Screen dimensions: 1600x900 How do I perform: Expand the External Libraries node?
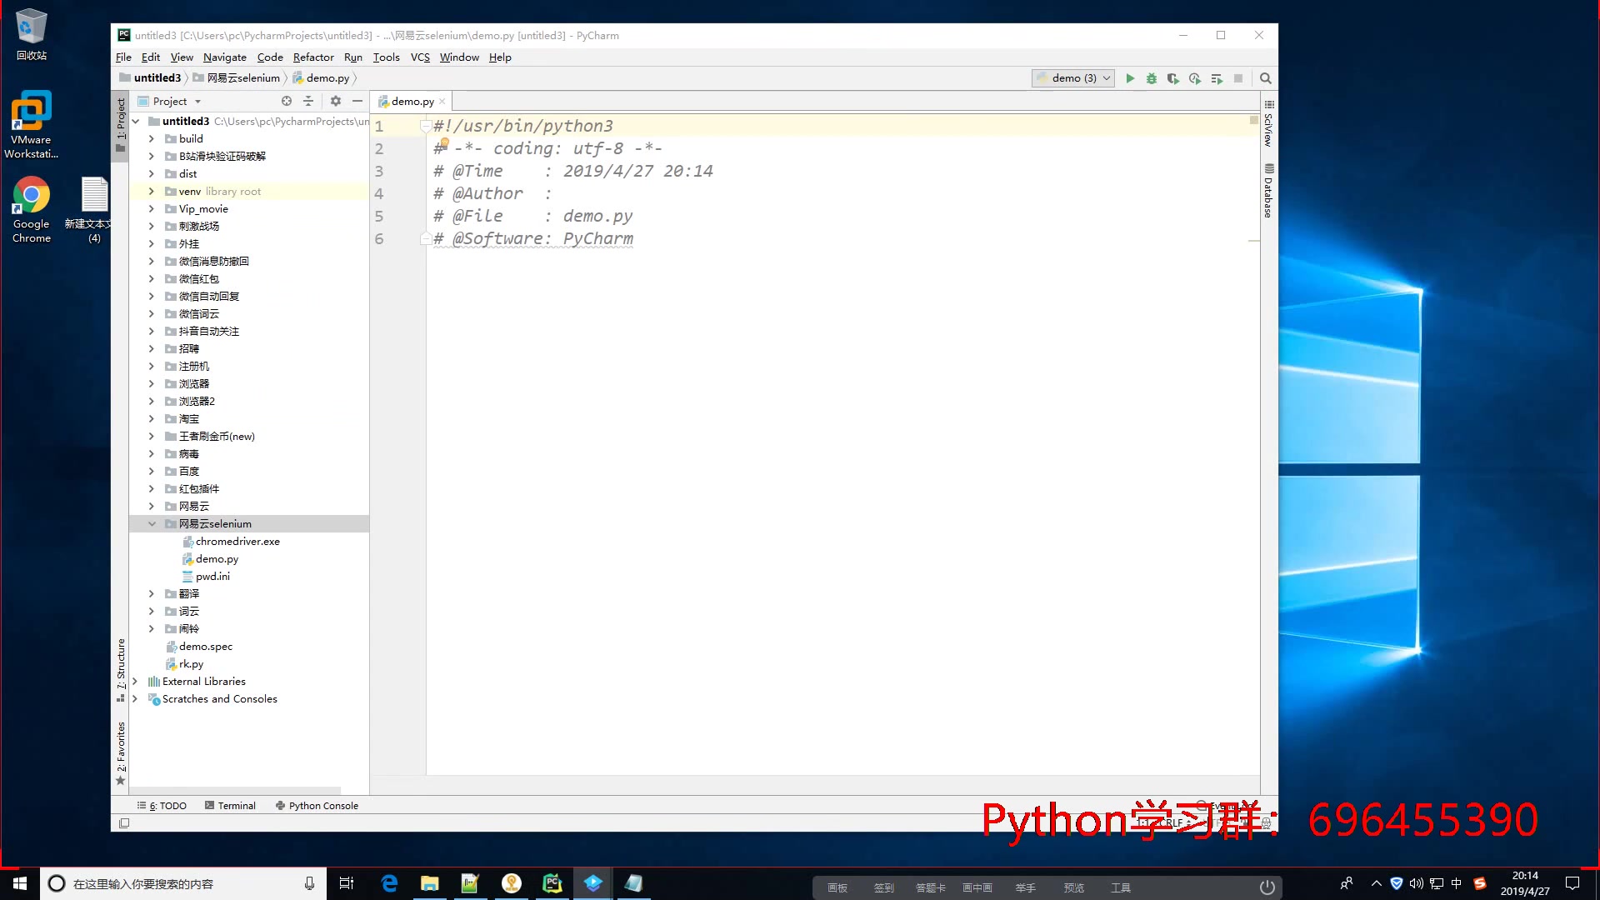pyautogui.click(x=135, y=682)
